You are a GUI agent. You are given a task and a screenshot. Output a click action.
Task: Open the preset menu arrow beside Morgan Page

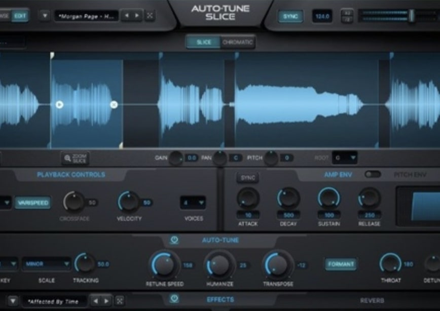[x=45, y=16]
